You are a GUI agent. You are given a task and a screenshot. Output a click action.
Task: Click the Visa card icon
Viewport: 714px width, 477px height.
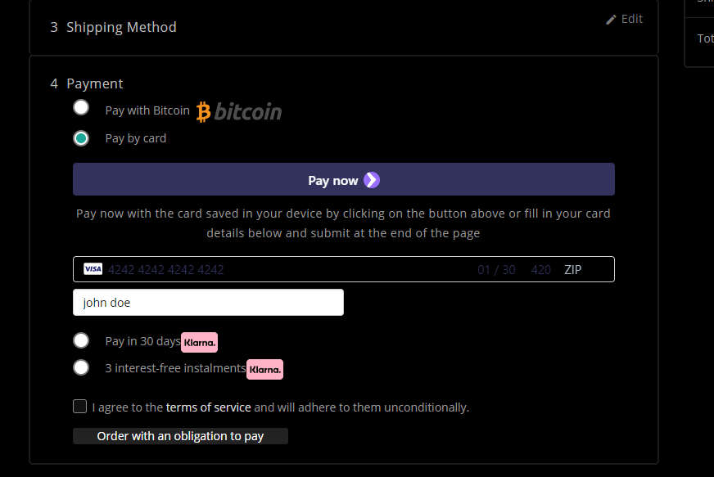[93, 269]
